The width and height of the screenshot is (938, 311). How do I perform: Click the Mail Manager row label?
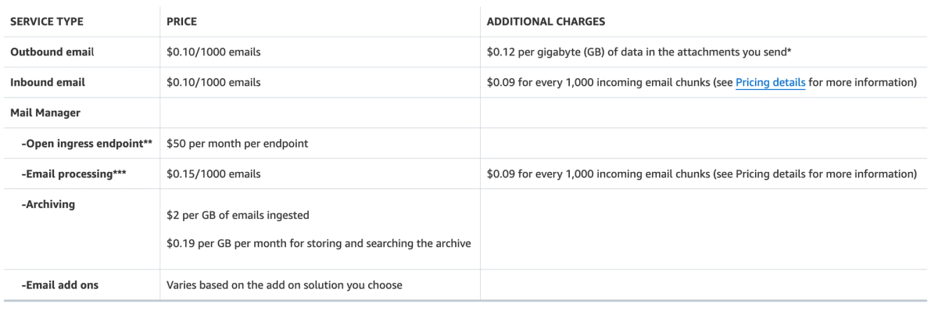click(x=45, y=113)
